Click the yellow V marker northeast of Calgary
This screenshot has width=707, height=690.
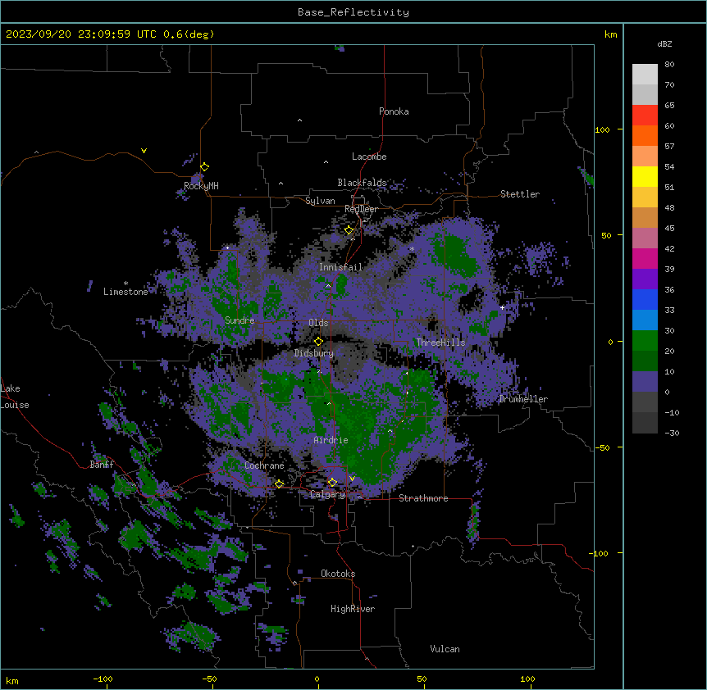click(352, 479)
